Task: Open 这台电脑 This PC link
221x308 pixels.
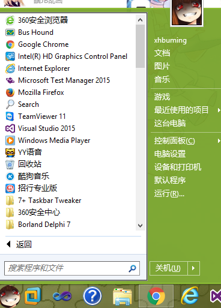Action: pos(170,123)
